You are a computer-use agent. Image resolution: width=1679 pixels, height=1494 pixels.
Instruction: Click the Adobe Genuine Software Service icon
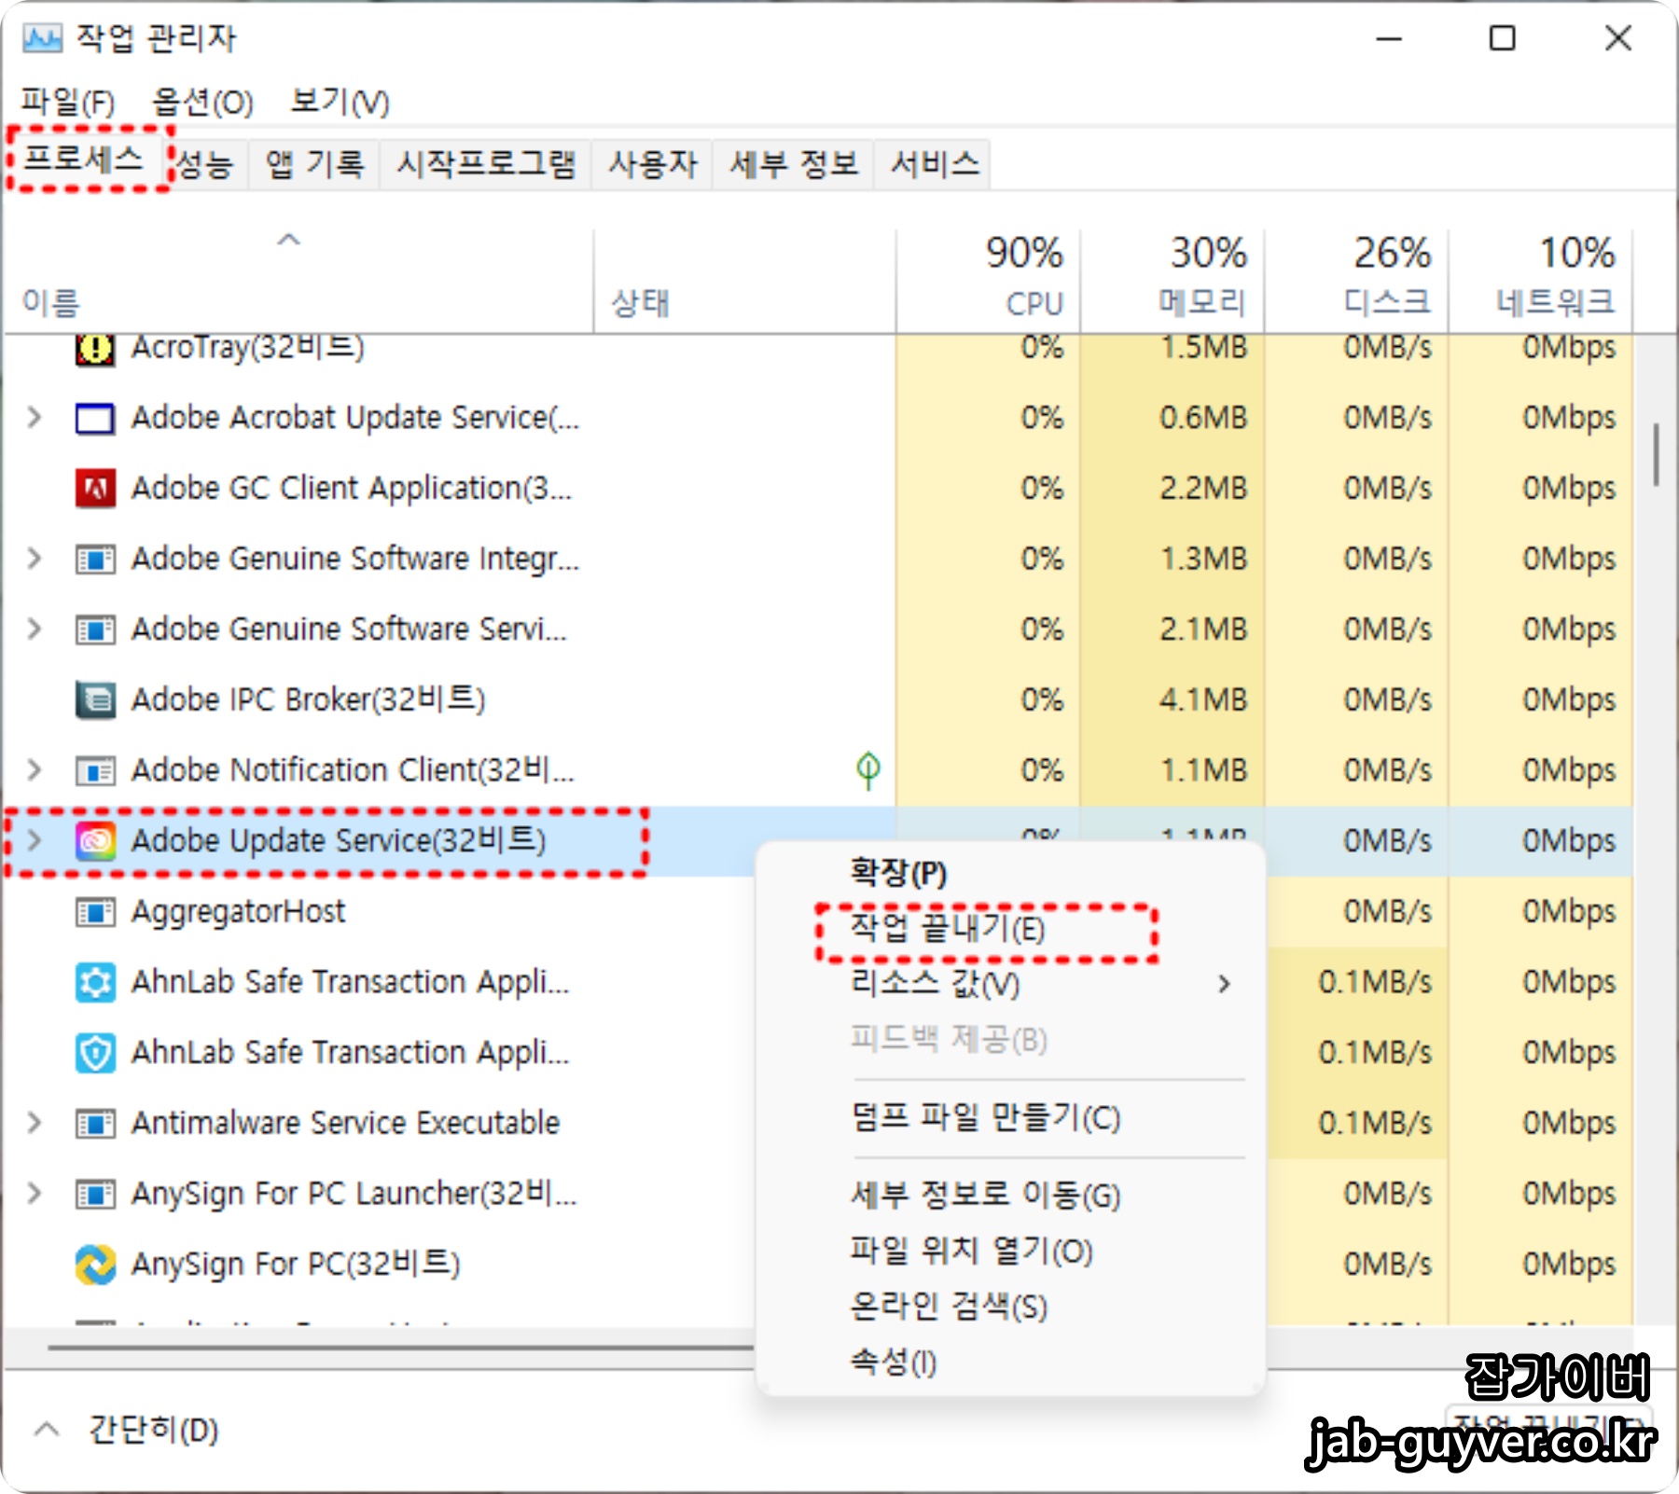coord(95,630)
